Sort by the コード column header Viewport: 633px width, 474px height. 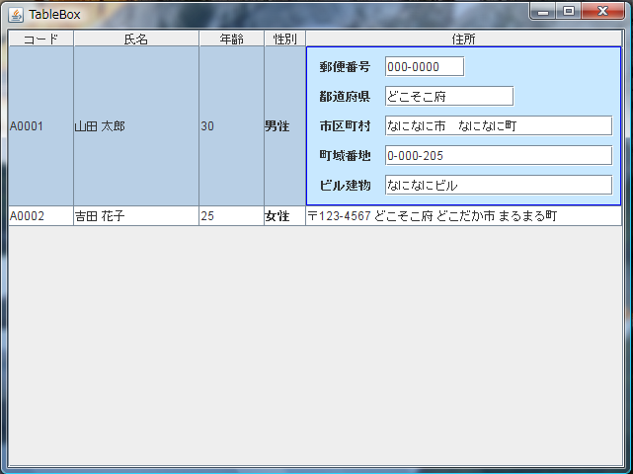(x=40, y=39)
